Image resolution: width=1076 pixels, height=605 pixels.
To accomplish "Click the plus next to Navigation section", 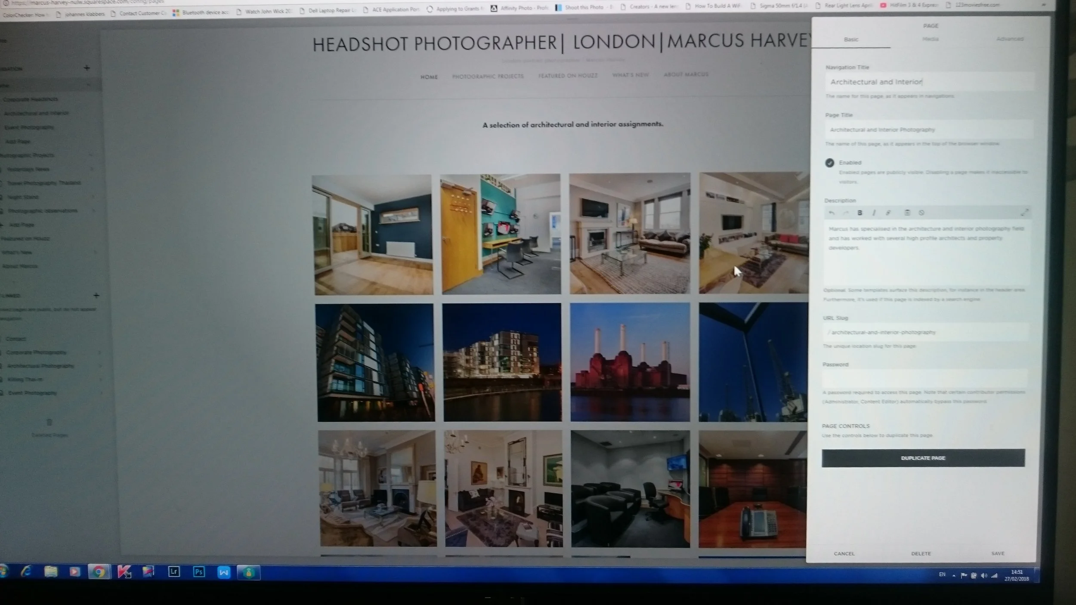I will point(87,68).
